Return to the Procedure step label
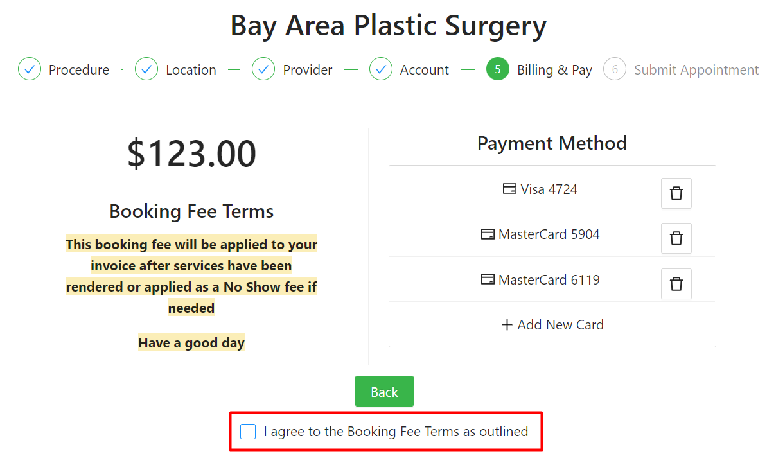767x456 pixels. pos(79,70)
